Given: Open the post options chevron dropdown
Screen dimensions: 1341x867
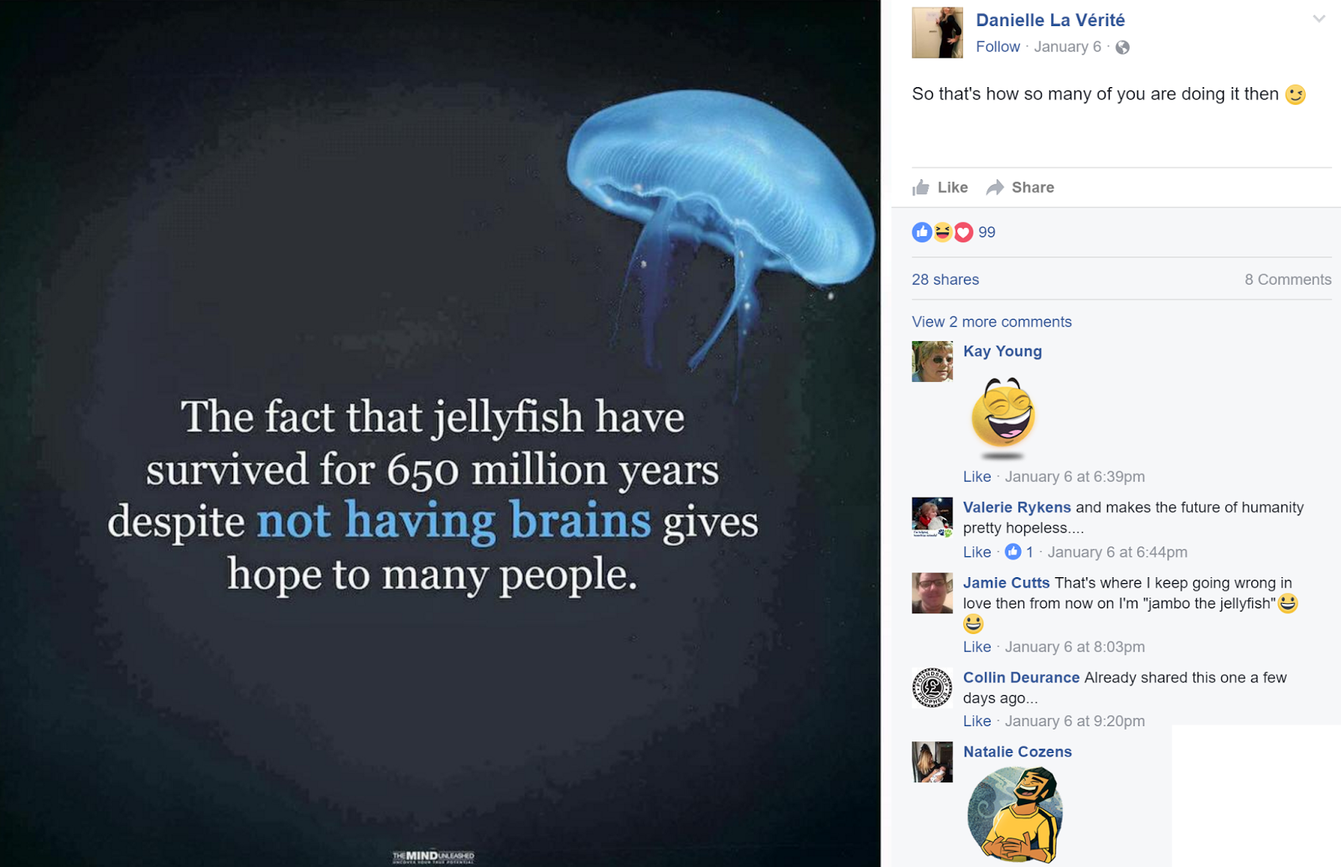Looking at the screenshot, I should 1318,18.
